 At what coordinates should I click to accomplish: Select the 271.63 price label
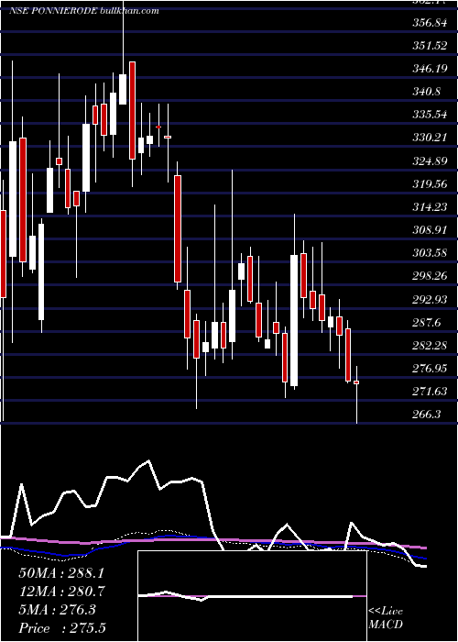(429, 392)
